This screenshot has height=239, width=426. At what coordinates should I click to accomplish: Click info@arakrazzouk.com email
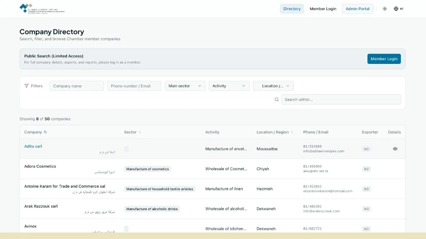point(322,211)
